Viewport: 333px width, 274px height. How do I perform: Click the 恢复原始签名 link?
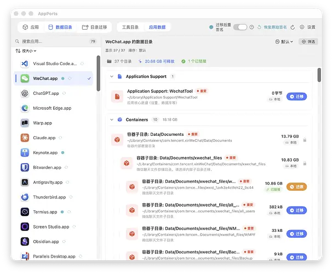pyautogui.click(x=272, y=27)
